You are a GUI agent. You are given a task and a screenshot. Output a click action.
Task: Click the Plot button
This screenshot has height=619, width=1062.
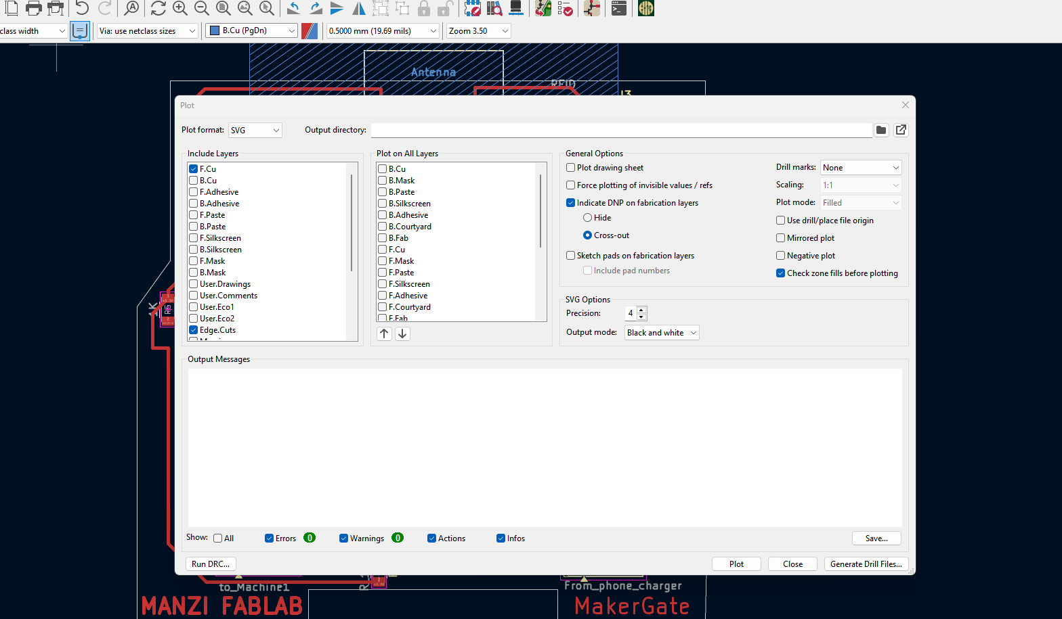736,564
